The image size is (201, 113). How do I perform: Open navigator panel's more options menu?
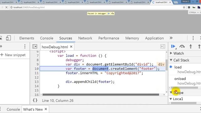tap(25, 46)
